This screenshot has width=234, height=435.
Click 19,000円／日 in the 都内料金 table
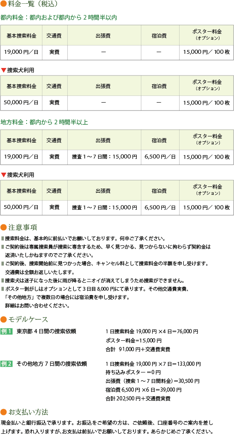coord(21,52)
